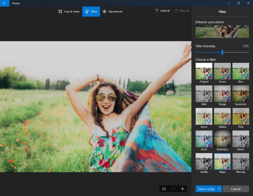Image resolution: width=253 pixels, height=196 pixels.
Task: Select the Mercury filter
Action: click(241, 161)
